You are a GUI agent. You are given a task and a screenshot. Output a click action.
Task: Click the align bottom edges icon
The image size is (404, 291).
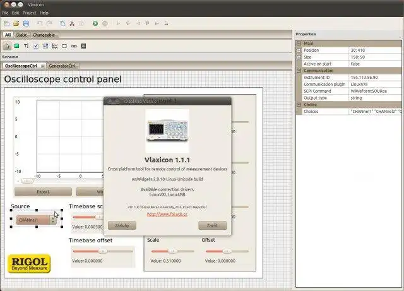[166, 23]
